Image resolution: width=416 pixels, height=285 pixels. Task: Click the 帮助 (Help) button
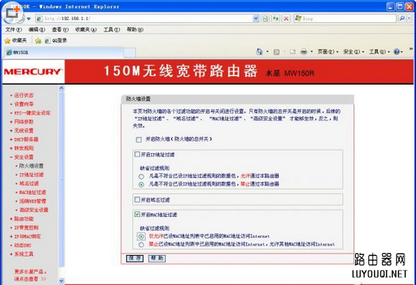click(157, 258)
